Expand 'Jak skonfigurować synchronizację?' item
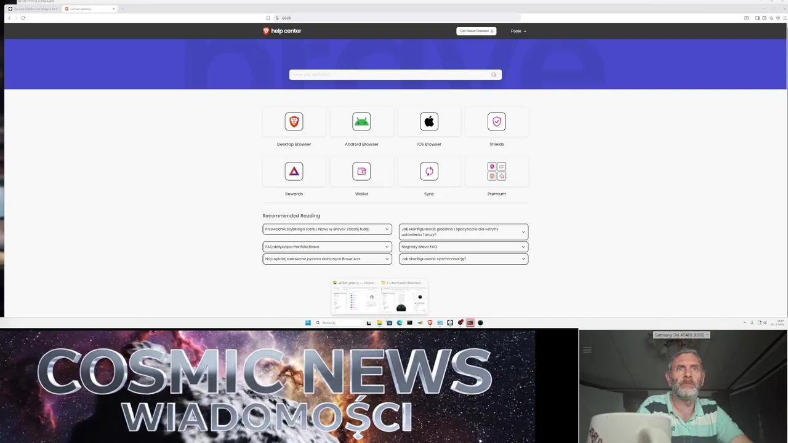Viewport: 788px width, 443px height. pos(464,259)
